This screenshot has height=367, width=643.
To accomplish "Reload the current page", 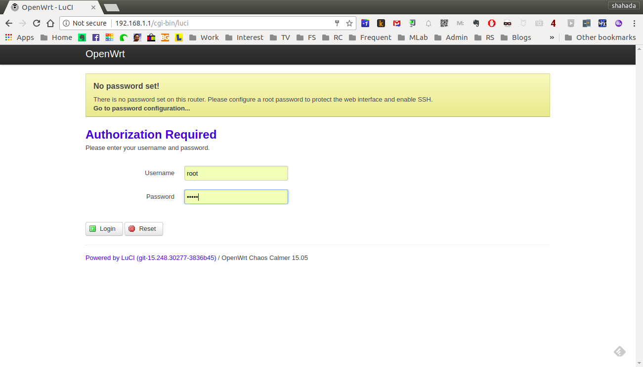I will [37, 23].
